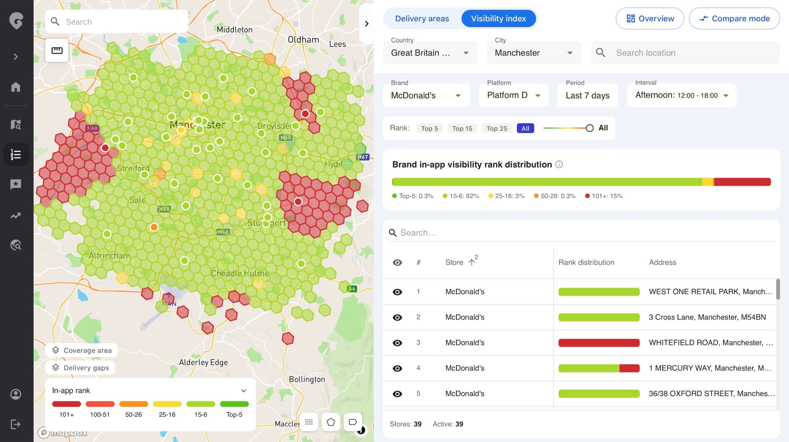Switch to Delivery areas tab
This screenshot has height=442, width=789.
pyautogui.click(x=422, y=19)
